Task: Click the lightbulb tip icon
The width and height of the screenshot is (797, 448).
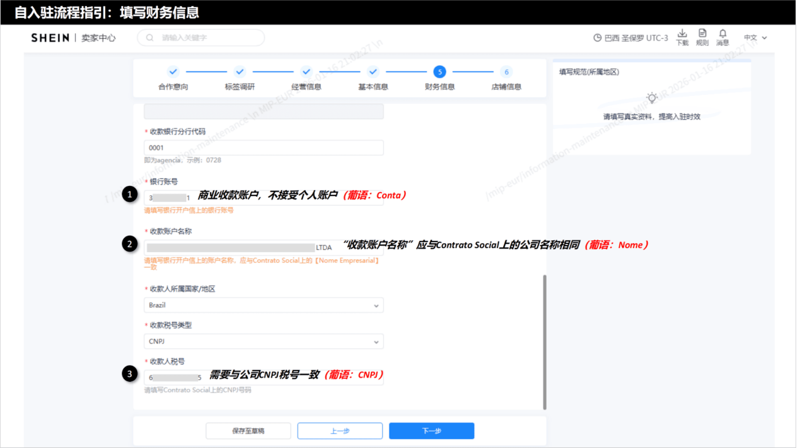Action: click(652, 98)
